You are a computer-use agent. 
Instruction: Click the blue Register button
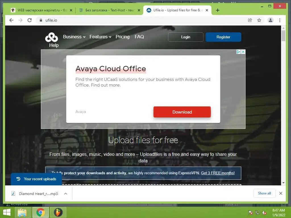(223, 37)
